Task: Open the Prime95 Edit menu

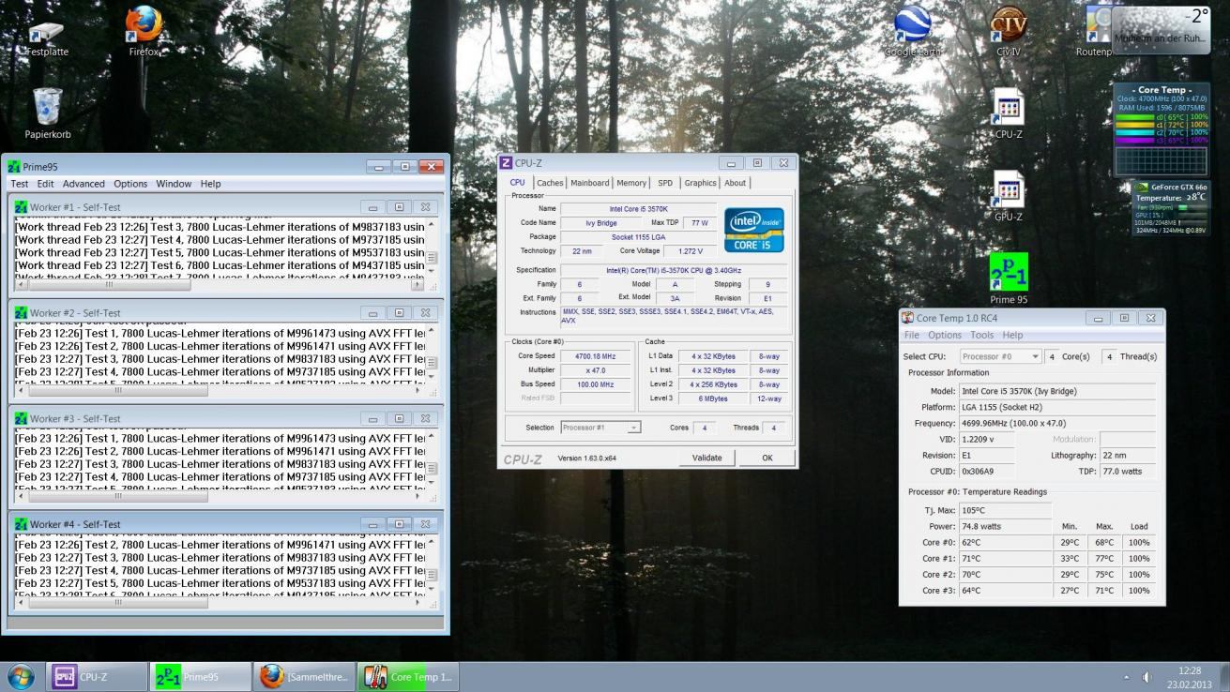Action: pyautogui.click(x=45, y=184)
